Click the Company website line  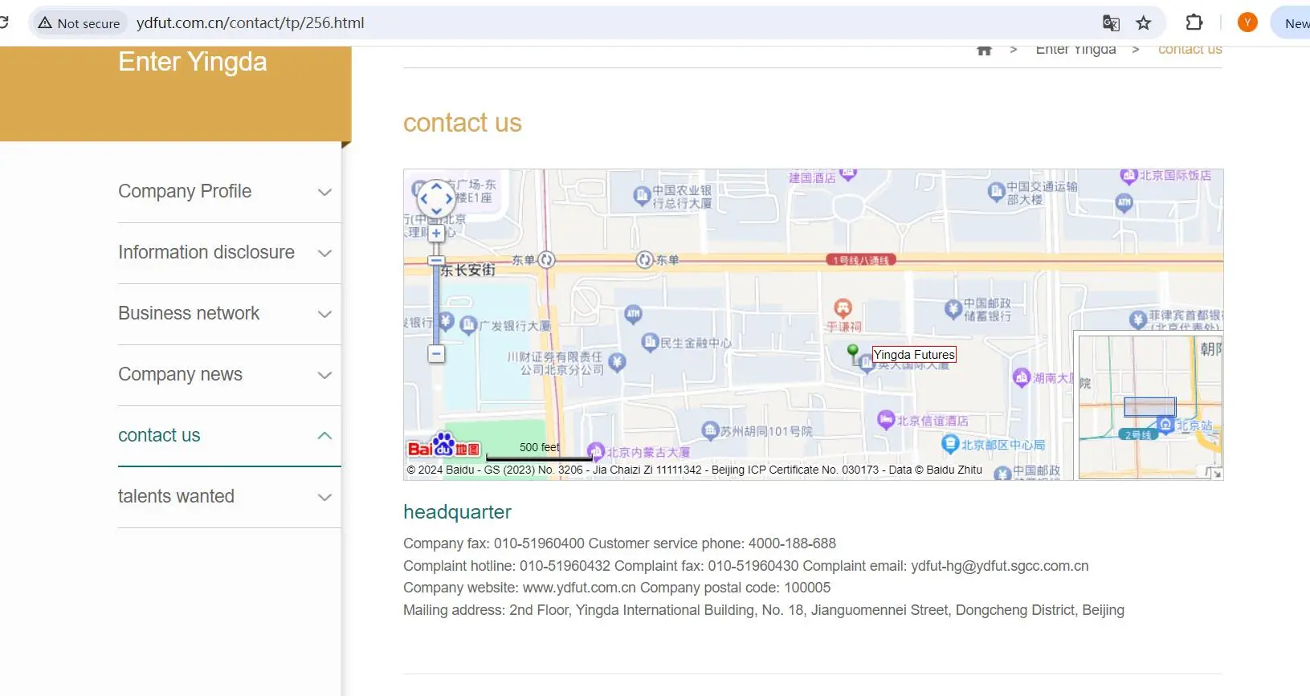[616, 588]
